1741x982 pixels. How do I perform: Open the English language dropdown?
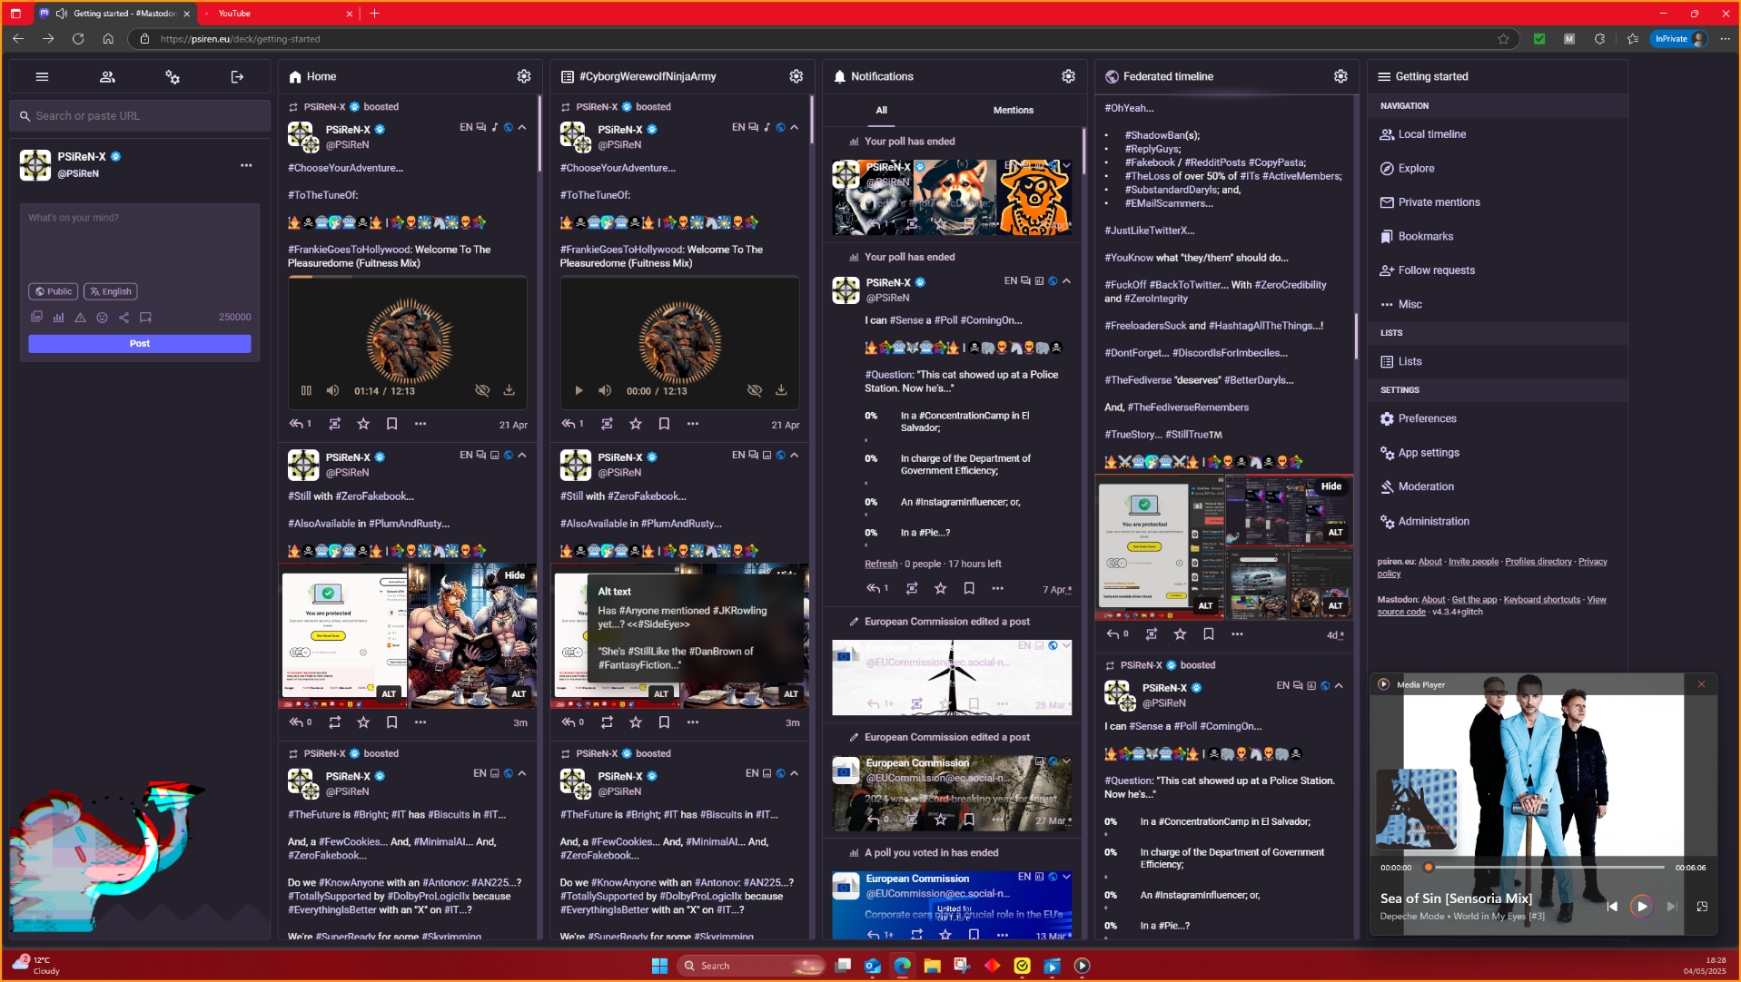click(110, 291)
